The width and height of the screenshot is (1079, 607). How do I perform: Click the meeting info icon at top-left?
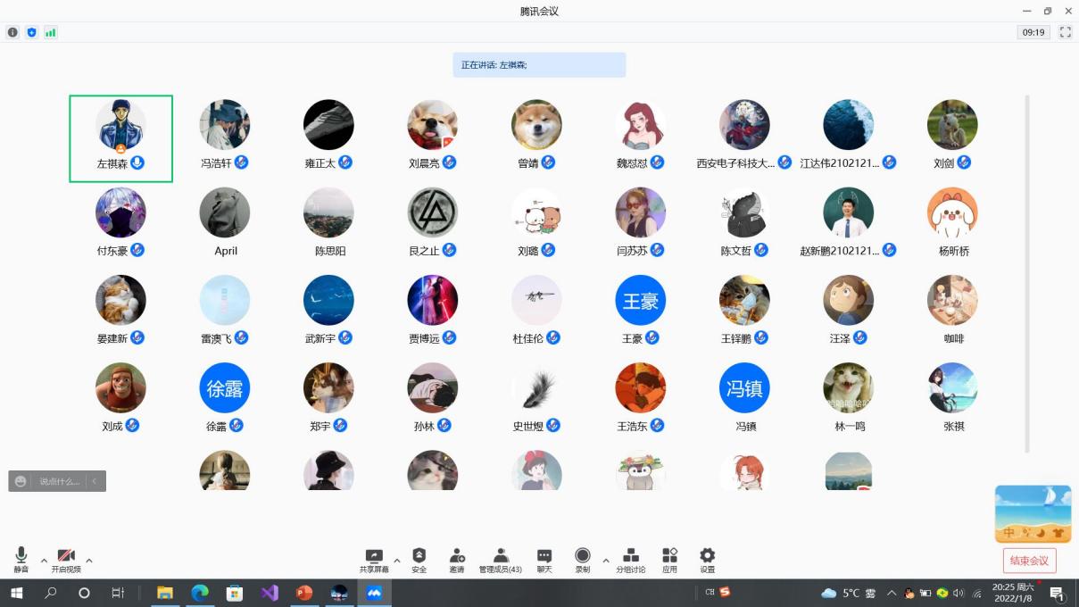coord(12,32)
